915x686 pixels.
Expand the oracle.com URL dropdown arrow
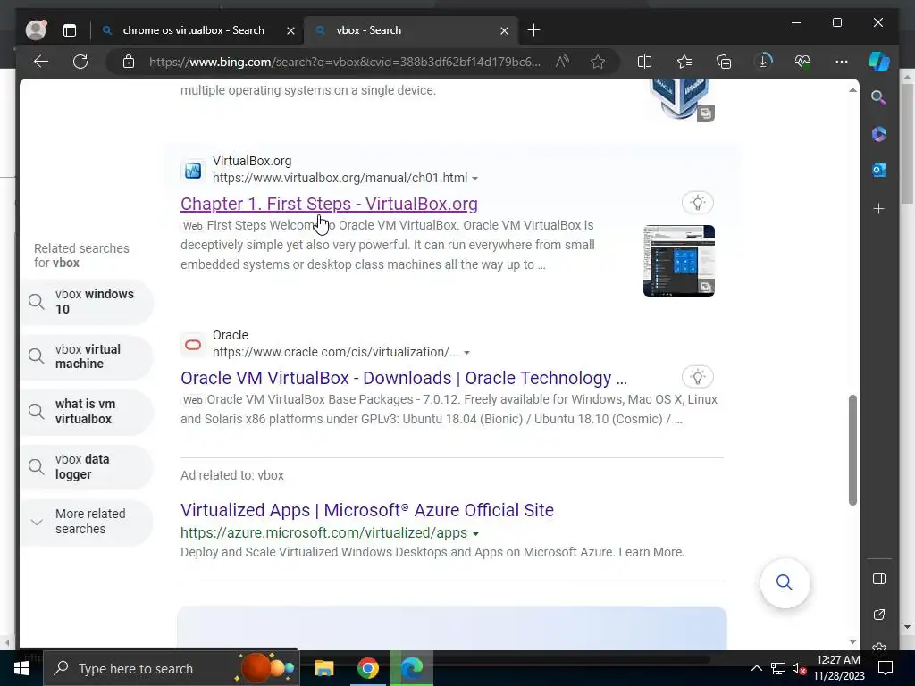click(466, 353)
